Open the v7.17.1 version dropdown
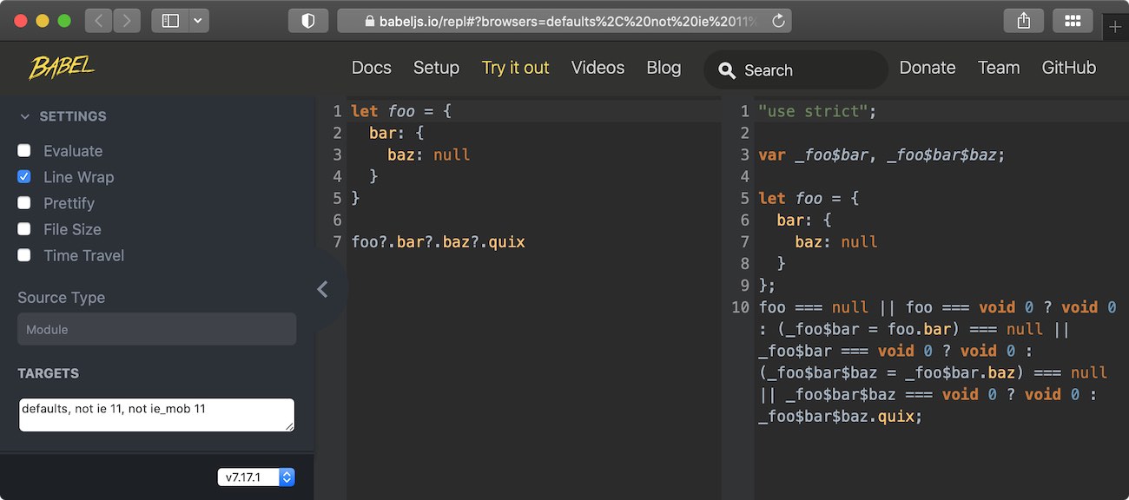The height and width of the screenshot is (500, 1129). 256,477
